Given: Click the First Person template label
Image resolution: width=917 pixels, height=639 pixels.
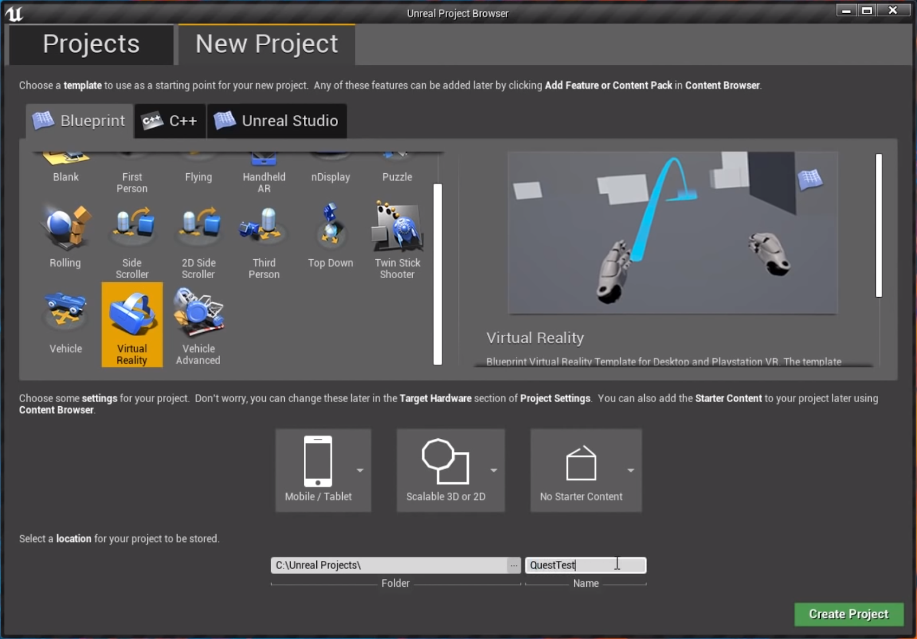Looking at the screenshot, I should (132, 183).
